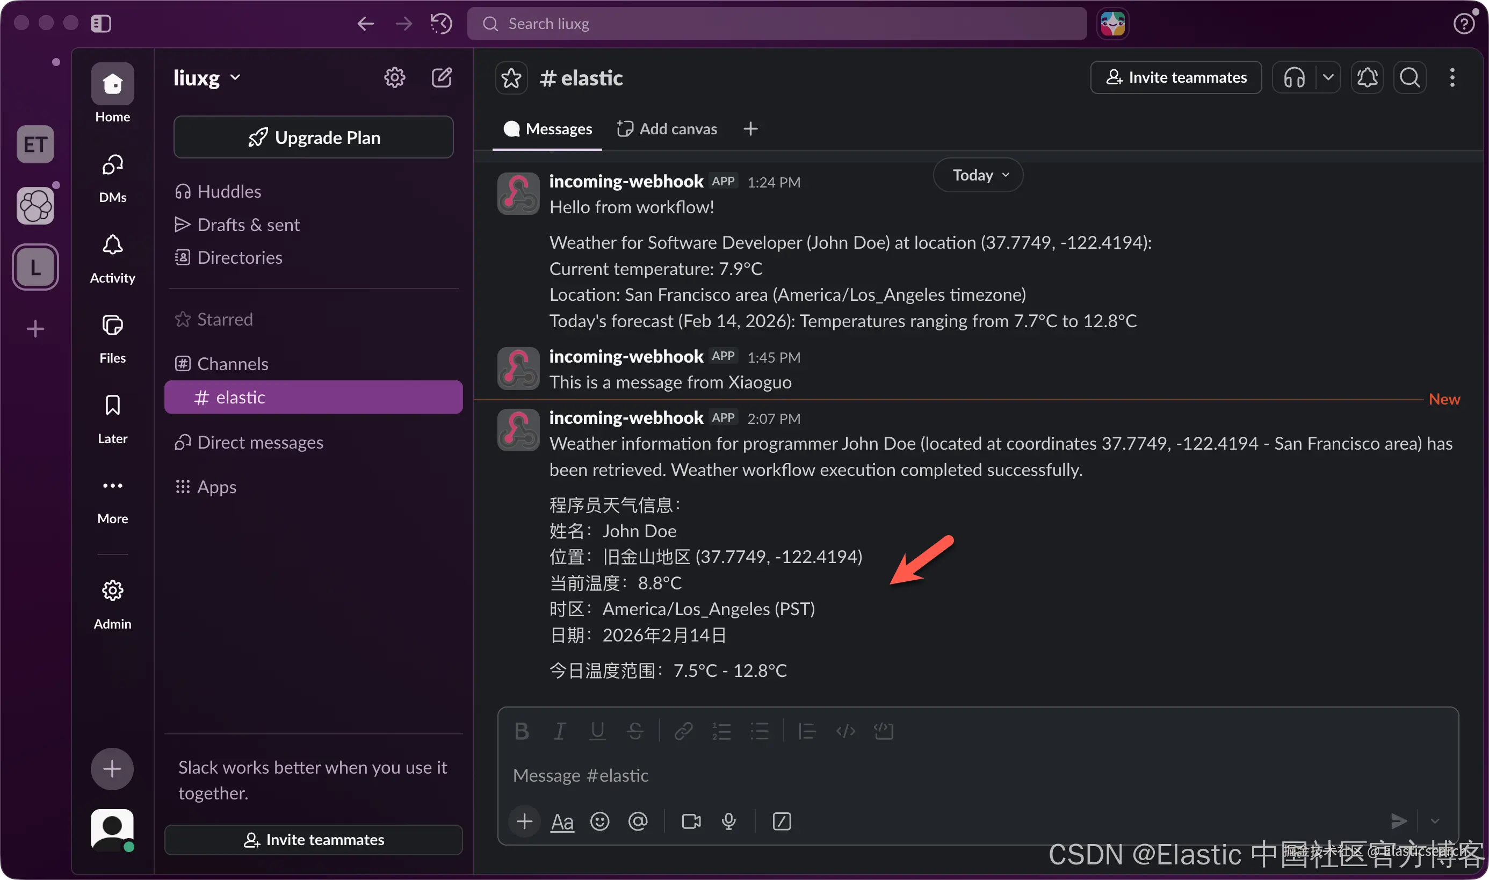Select the Add canvas tab
The width and height of the screenshot is (1489, 880).
point(668,129)
